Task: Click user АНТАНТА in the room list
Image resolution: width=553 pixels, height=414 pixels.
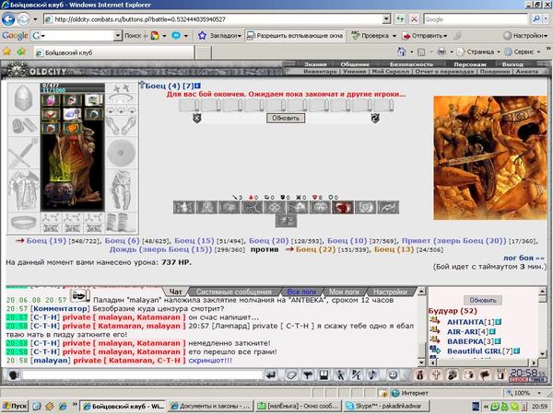Action: pos(465,322)
